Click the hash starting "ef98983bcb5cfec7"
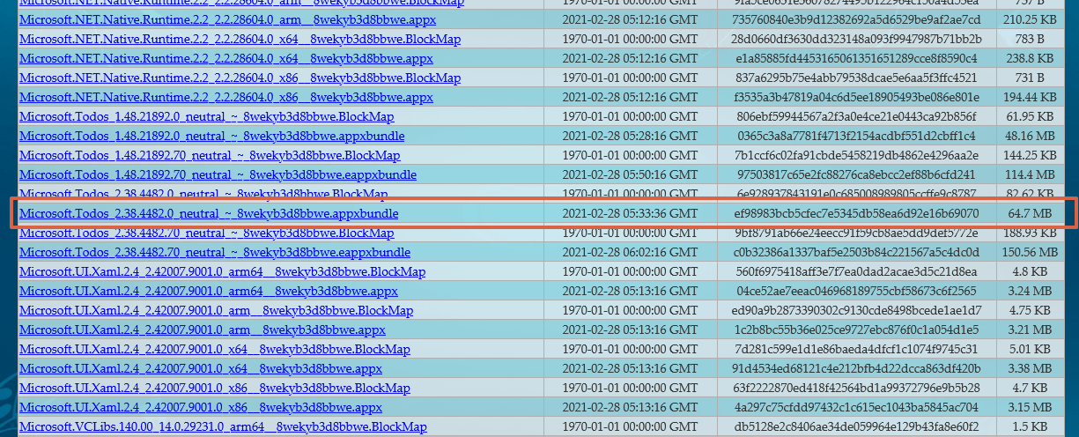This screenshot has height=437, width=1079. [856, 213]
